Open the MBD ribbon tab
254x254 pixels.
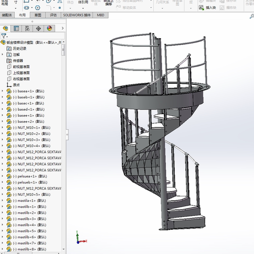pyautogui.click(x=101, y=15)
